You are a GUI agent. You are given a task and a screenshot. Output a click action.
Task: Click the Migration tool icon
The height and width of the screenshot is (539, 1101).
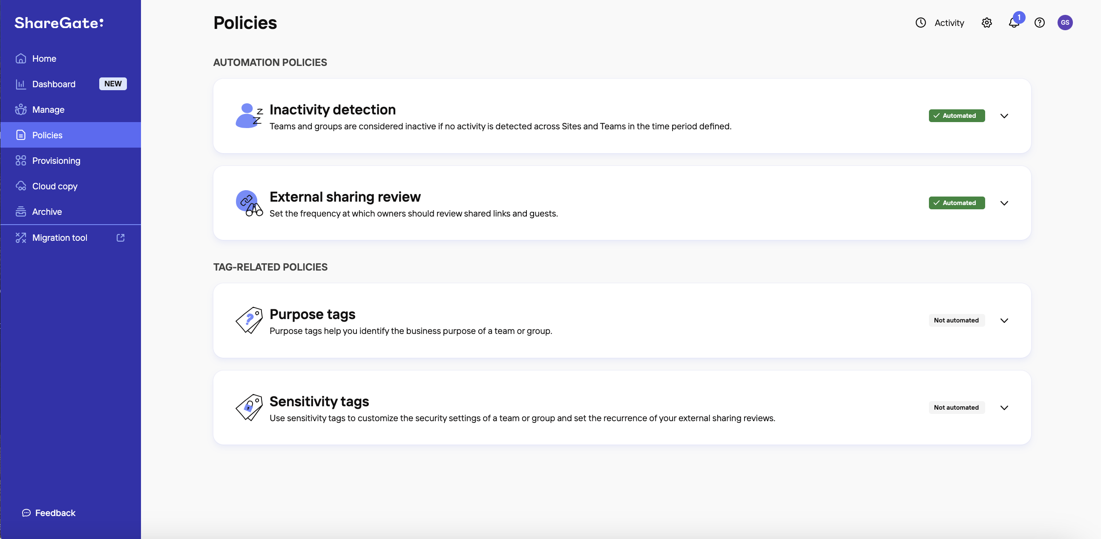point(21,238)
